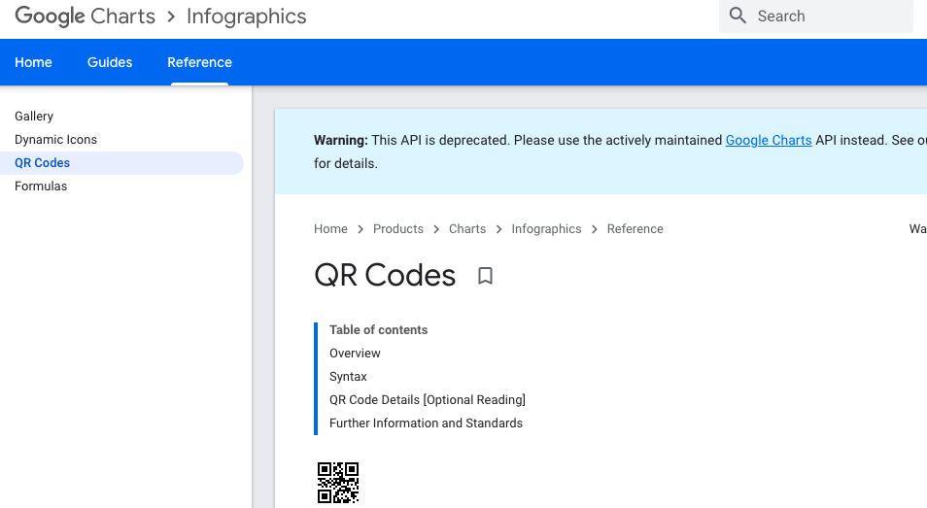Click the chevron after Charts breadcrumb

click(x=499, y=229)
